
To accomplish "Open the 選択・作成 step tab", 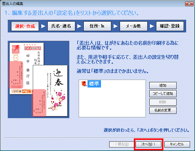I will (25, 26).
